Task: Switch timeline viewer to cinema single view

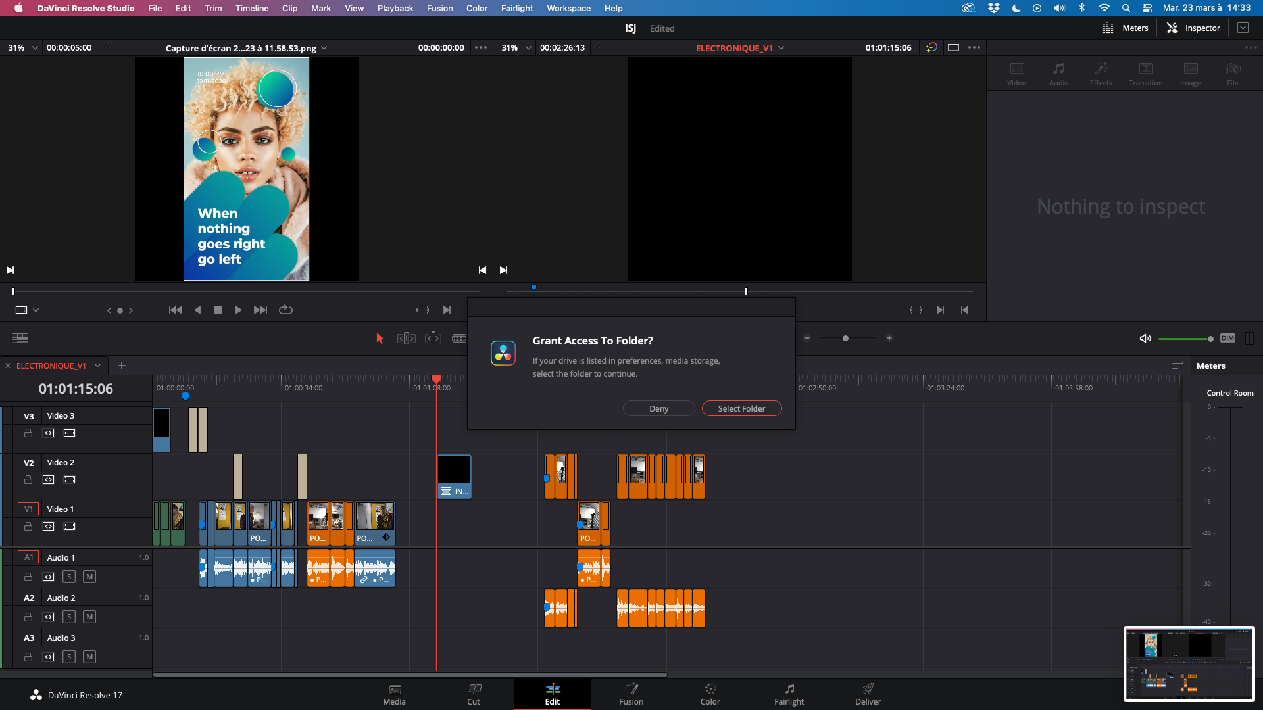Action: [953, 47]
